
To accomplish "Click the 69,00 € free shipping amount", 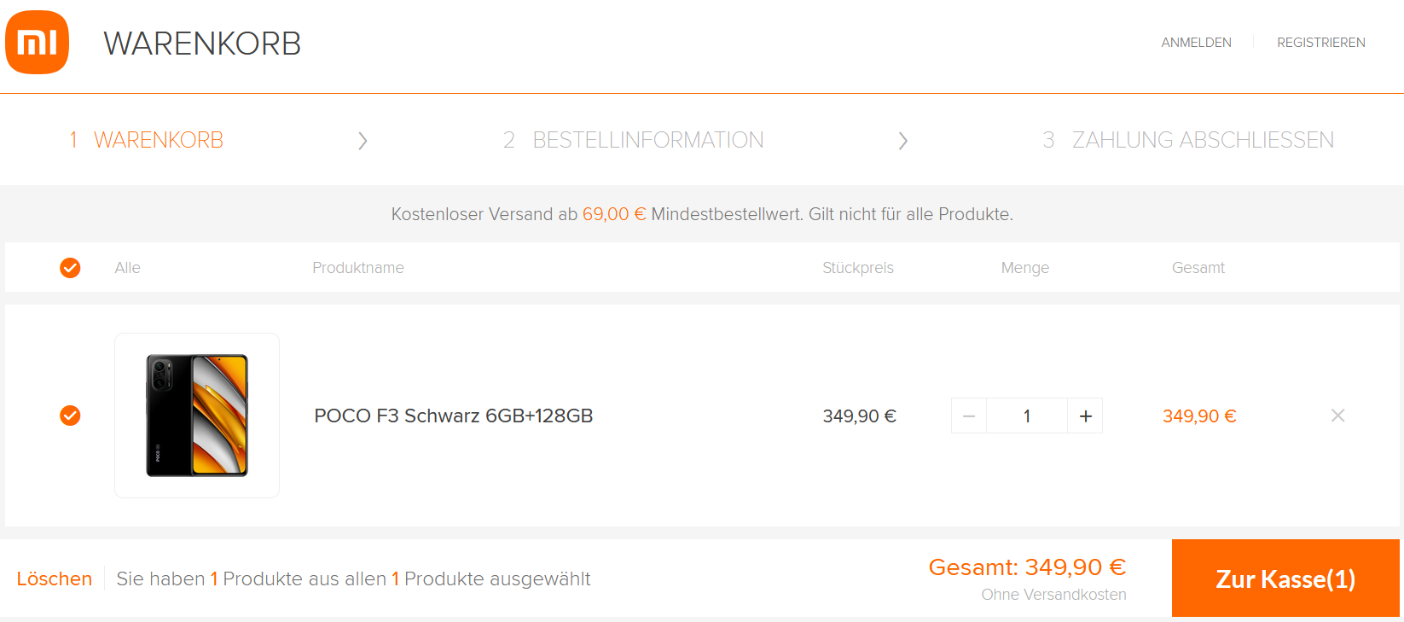I will (614, 214).
